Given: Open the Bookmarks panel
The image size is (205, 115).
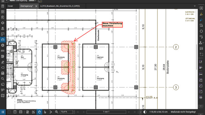Looking at the screenshot, I should point(3,17).
